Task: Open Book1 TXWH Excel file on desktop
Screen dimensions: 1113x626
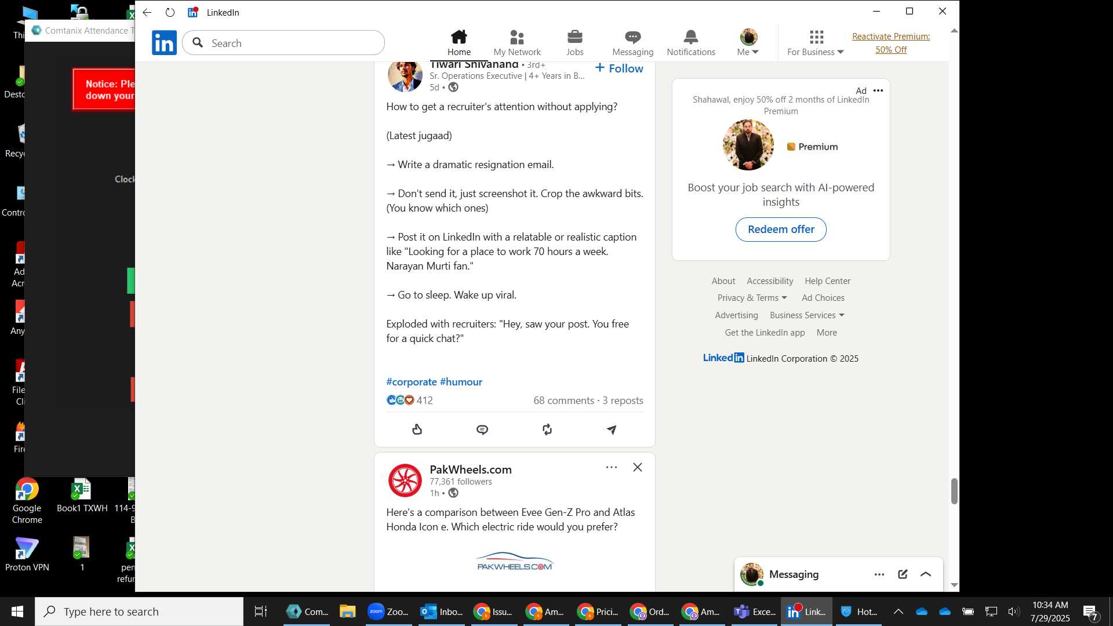Action: click(82, 496)
